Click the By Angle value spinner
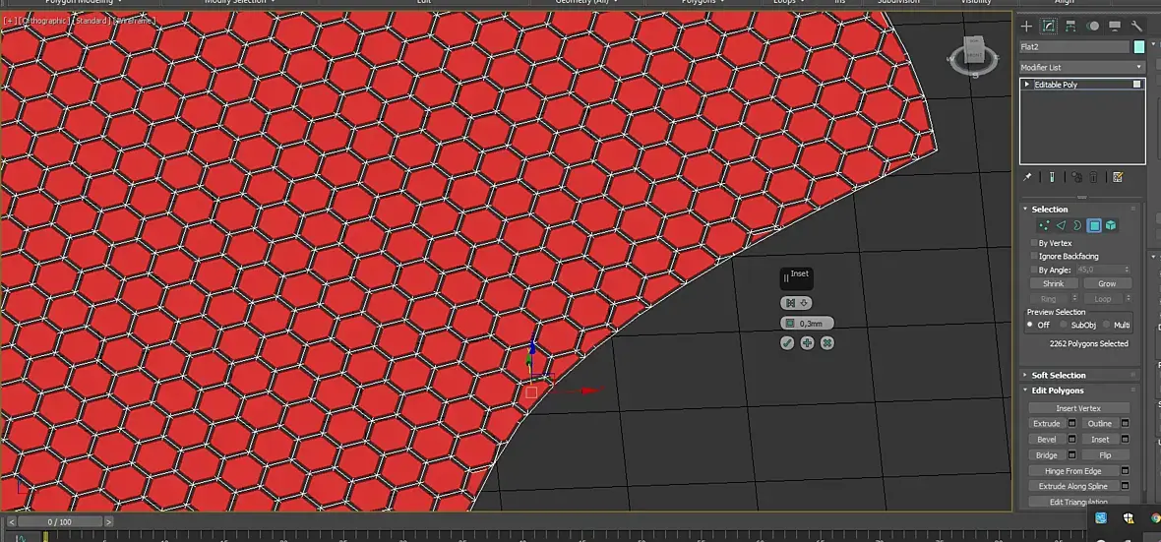1161x542 pixels. [1127, 271]
